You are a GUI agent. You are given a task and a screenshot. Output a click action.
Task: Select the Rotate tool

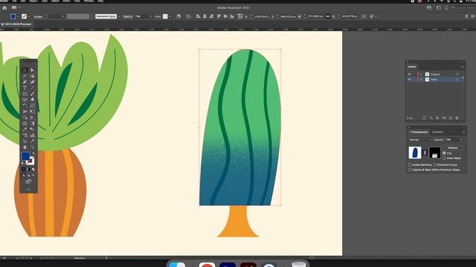point(25,105)
